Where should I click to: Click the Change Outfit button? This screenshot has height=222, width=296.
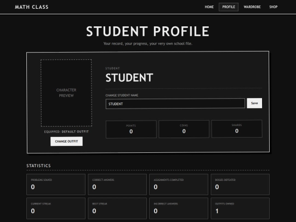[x=66, y=141]
